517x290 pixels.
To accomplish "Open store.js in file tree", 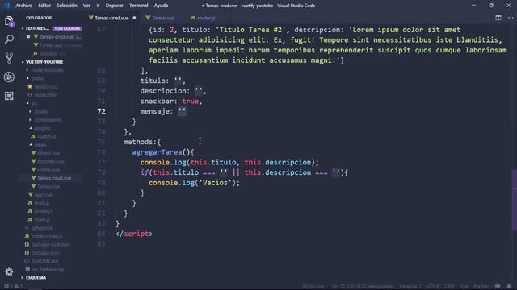I will 42,220.
